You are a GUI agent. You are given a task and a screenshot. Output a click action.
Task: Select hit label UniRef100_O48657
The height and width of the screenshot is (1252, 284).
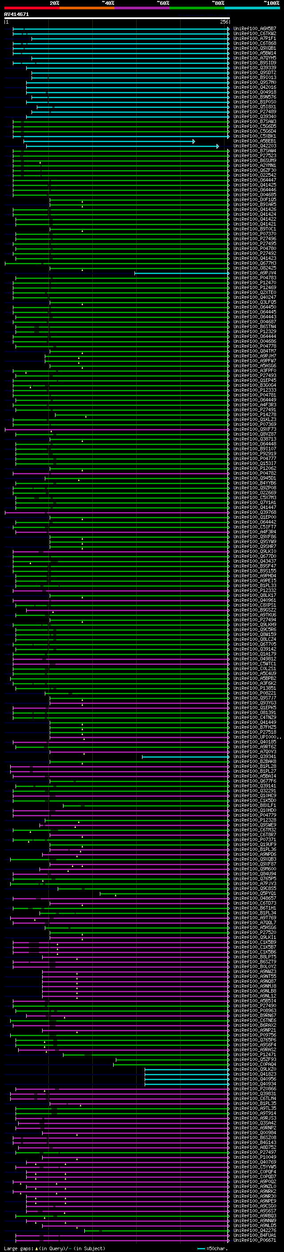255,898
